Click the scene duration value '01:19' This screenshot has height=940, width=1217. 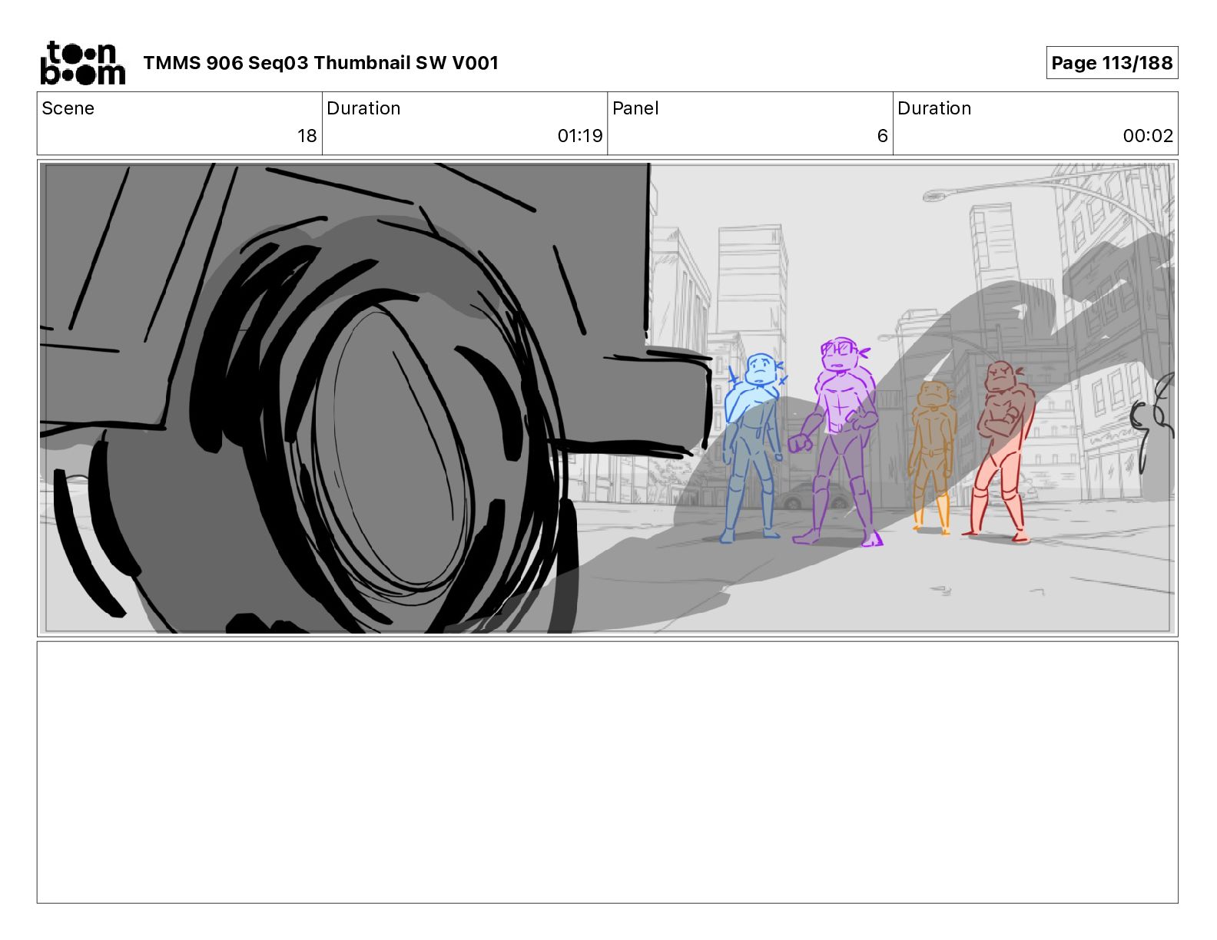coord(580,136)
